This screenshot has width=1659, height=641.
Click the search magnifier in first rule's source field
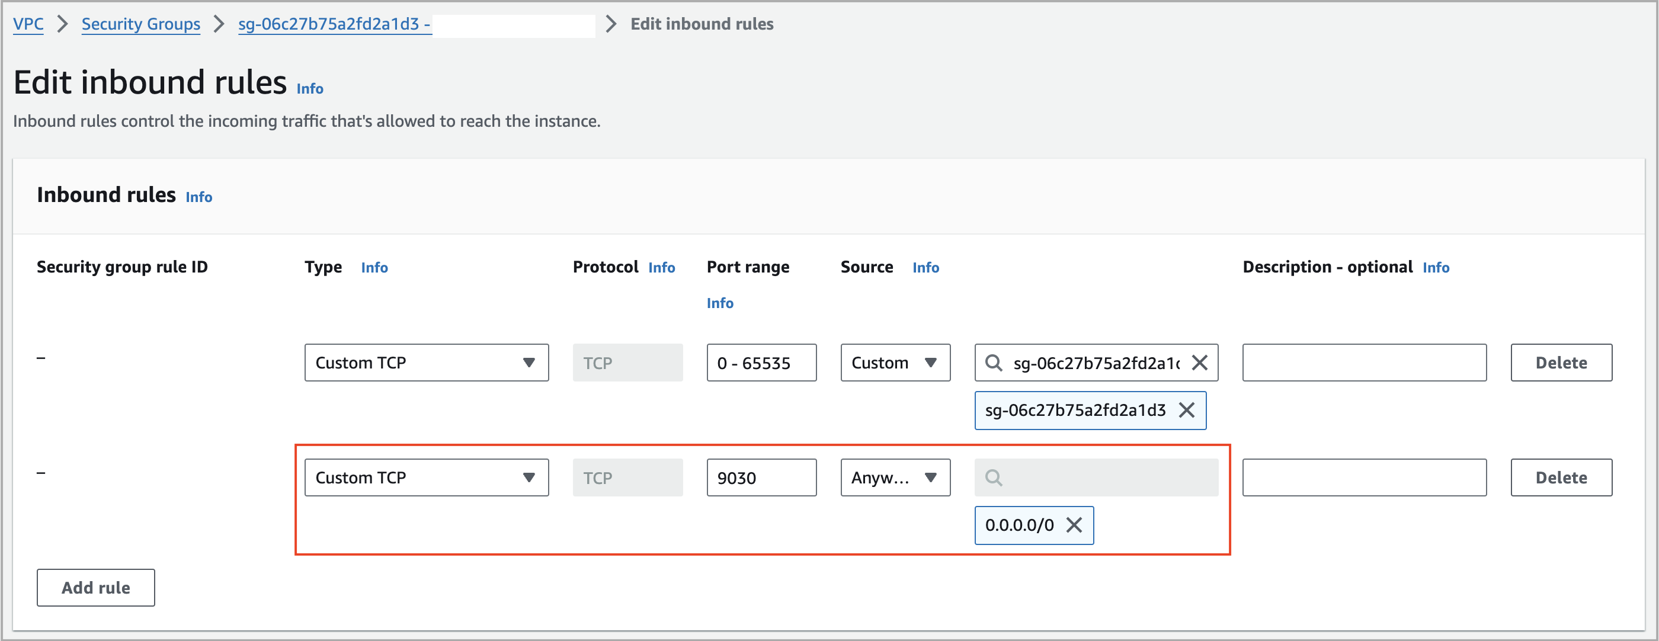click(995, 363)
